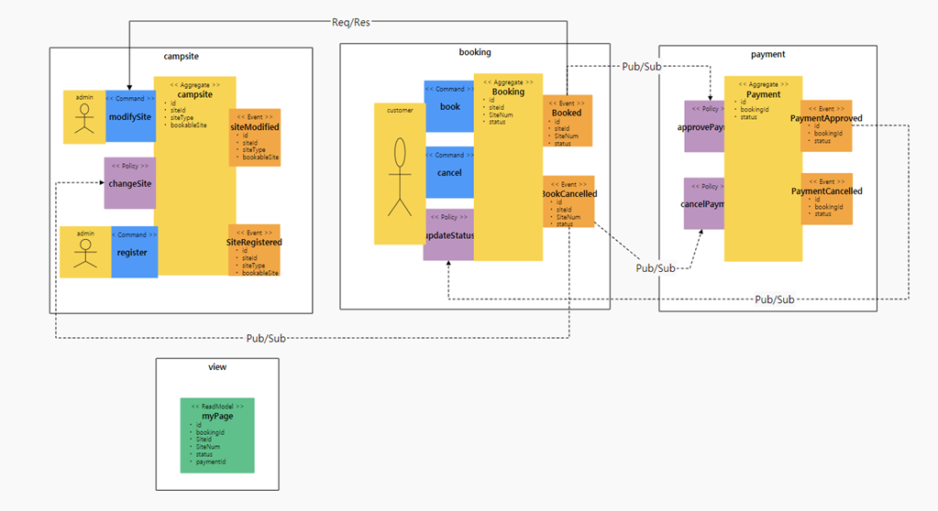Viewport: 938px width, 511px height.
Task: Click the Payment aggregate note
Action: (x=763, y=169)
